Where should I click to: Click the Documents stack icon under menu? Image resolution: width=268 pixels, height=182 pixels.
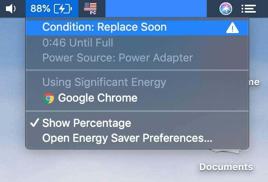(226, 151)
